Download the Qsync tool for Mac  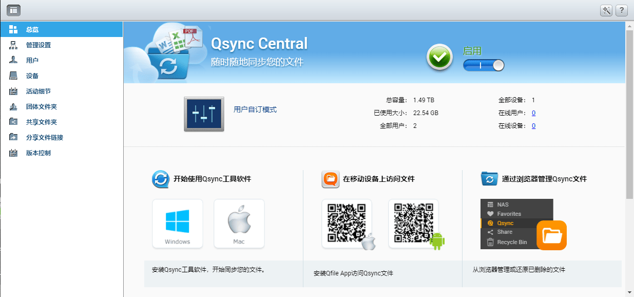(x=239, y=224)
